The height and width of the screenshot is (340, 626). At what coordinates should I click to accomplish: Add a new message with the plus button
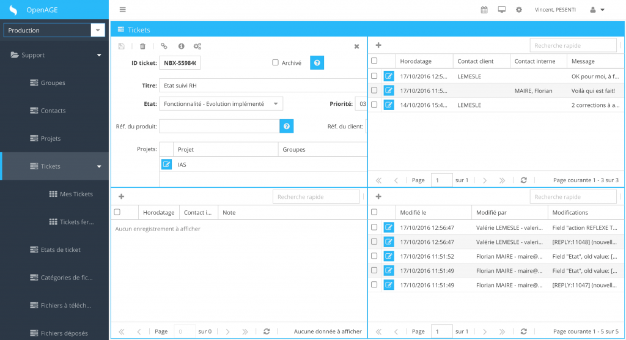pos(378,45)
